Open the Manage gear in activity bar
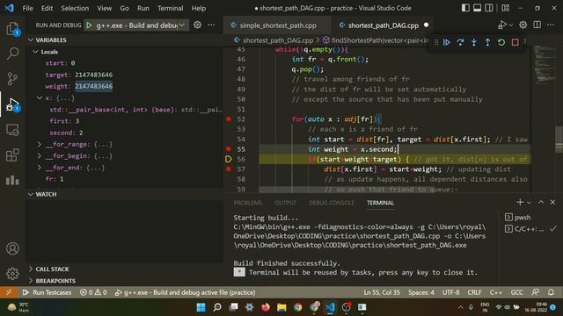This screenshot has height=316, width=563. pyautogui.click(x=12, y=273)
